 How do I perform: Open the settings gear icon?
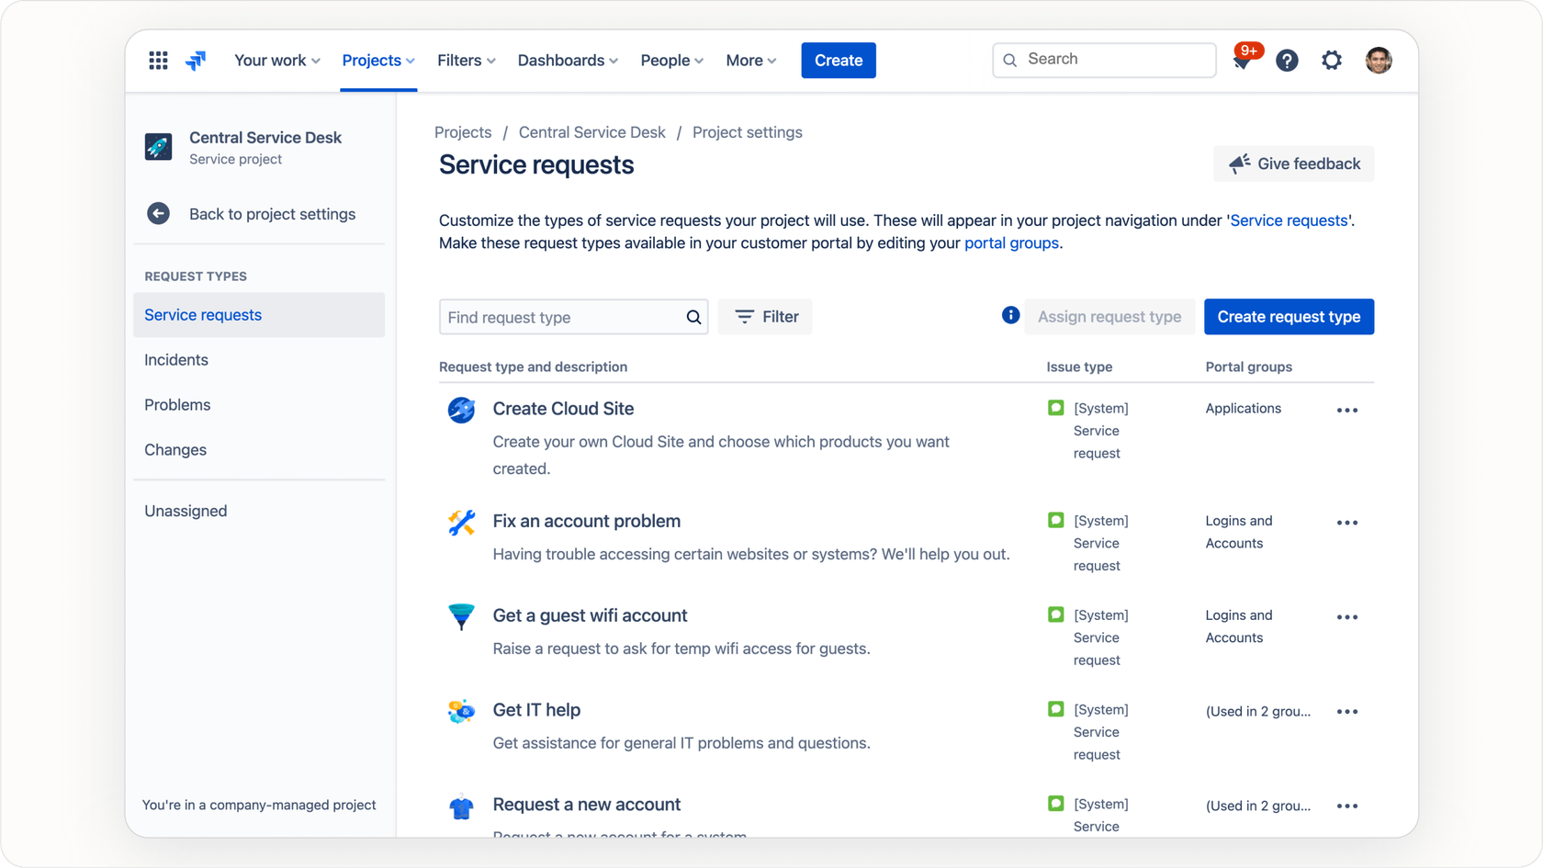(x=1332, y=60)
